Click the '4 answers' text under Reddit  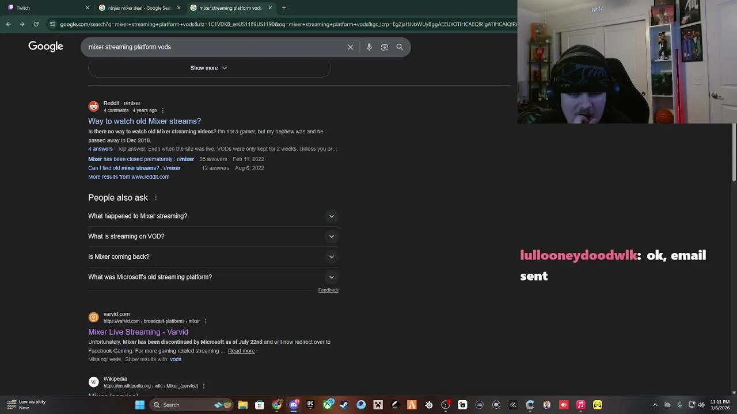[x=100, y=149]
